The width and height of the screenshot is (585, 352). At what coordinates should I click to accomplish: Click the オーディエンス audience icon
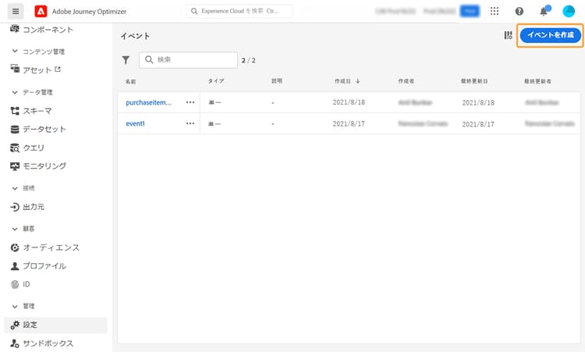15,247
